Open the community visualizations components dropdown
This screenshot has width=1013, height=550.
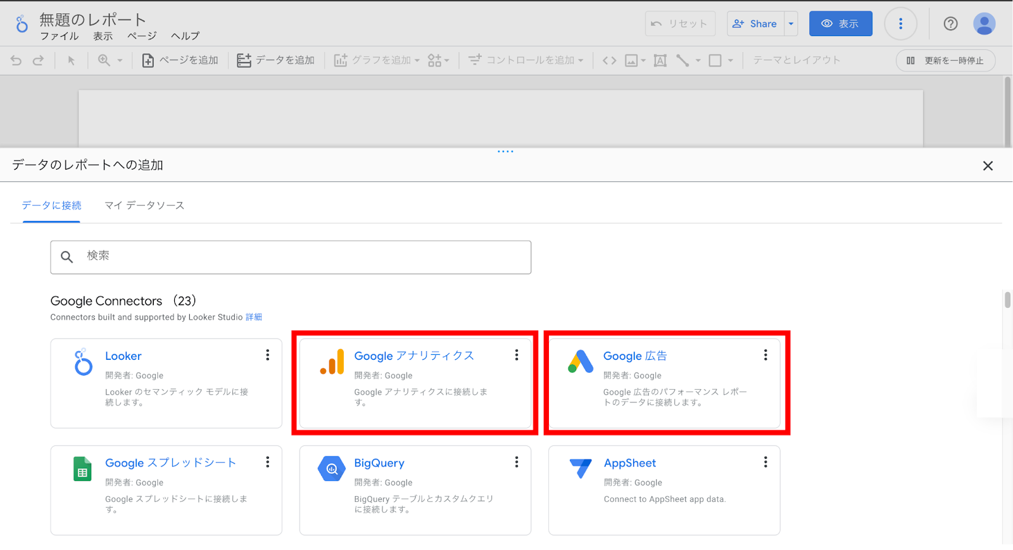[x=438, y=60]
